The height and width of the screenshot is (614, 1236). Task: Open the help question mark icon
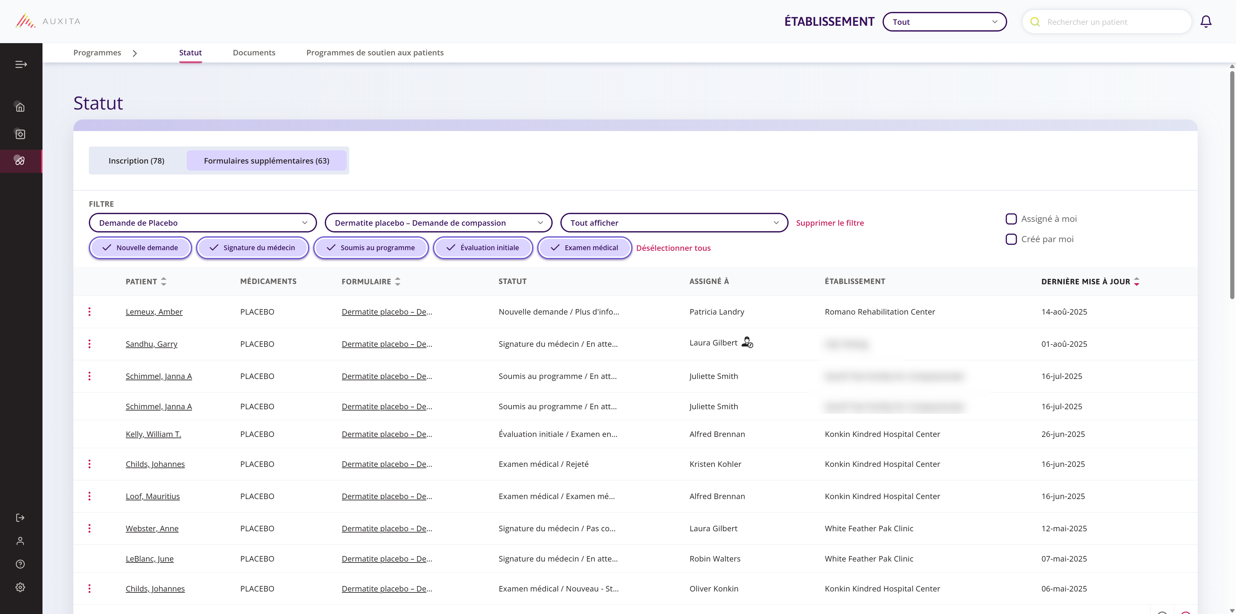click(20, 564)
